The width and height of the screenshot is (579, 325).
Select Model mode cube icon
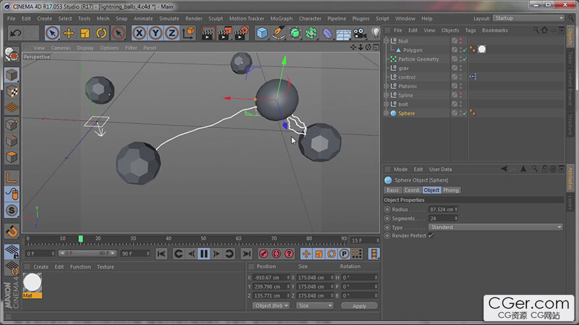(x=12, y=75)
